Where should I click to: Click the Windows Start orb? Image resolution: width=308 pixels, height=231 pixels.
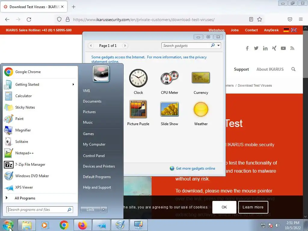pos(8,225)
